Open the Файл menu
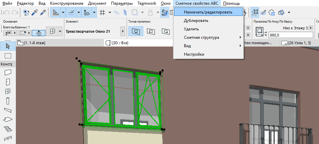 pyautogui.click(x=7, y=3)
